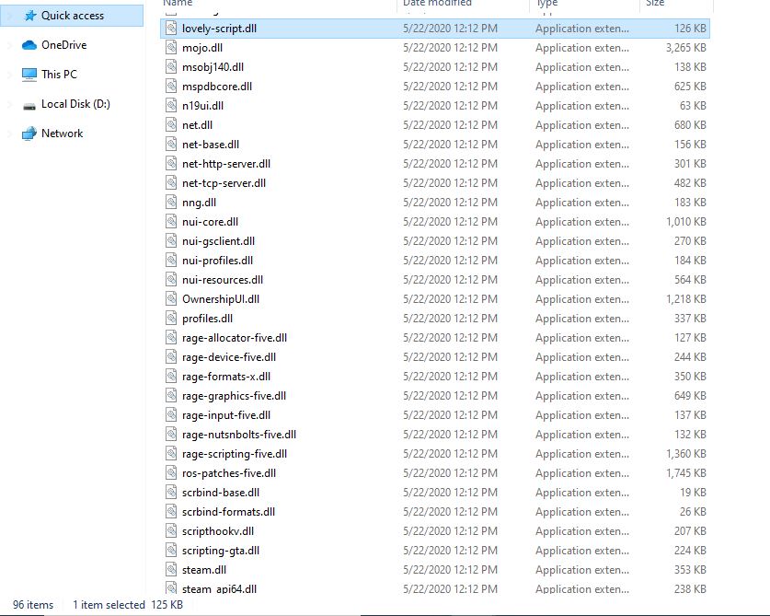Click the file icon of net-base.dll
The height and width of the screenshot is (616, 770).
[x=171, y=144]
